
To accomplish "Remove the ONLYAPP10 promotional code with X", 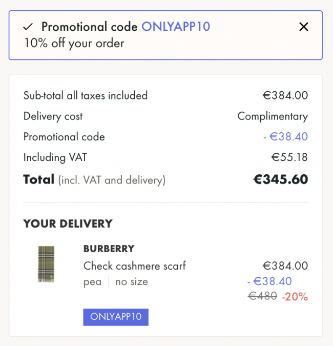I will tap(304, 27).
